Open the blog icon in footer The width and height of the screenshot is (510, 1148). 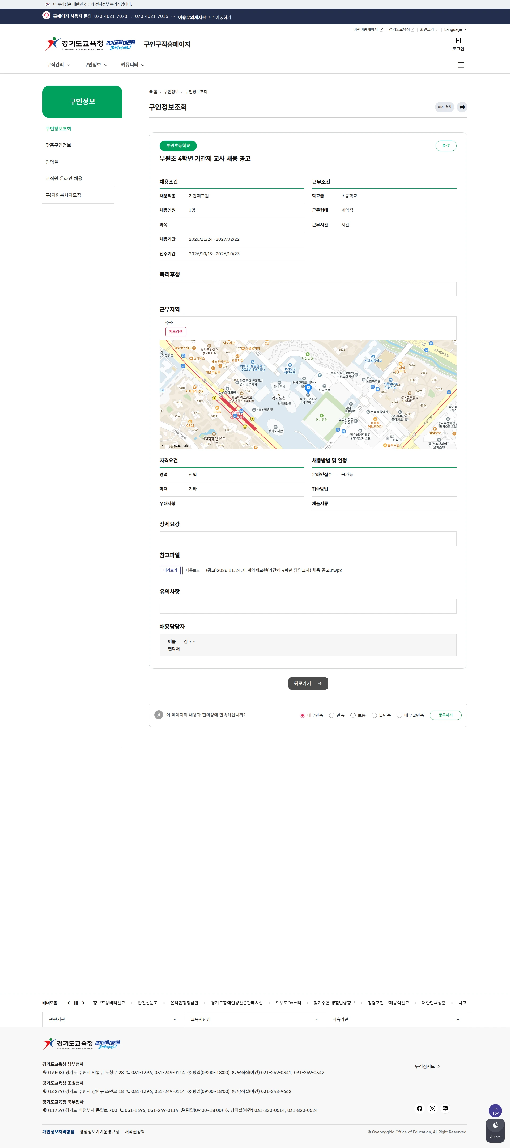[445, 1108]
